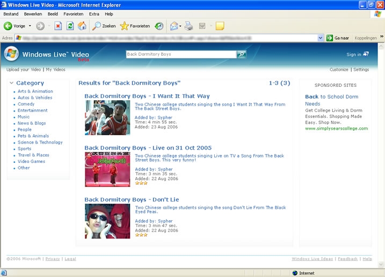Click My Videos link
The width and height of the screenshot is (385, 277).
(56, 70)
